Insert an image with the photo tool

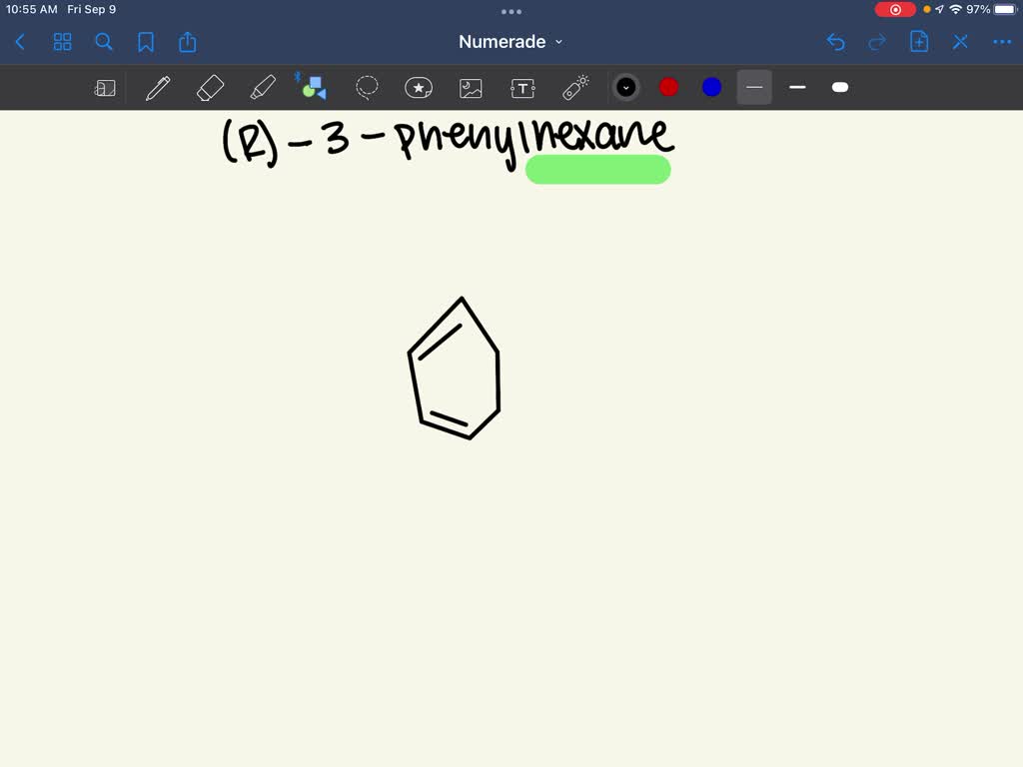click(471, 87)
